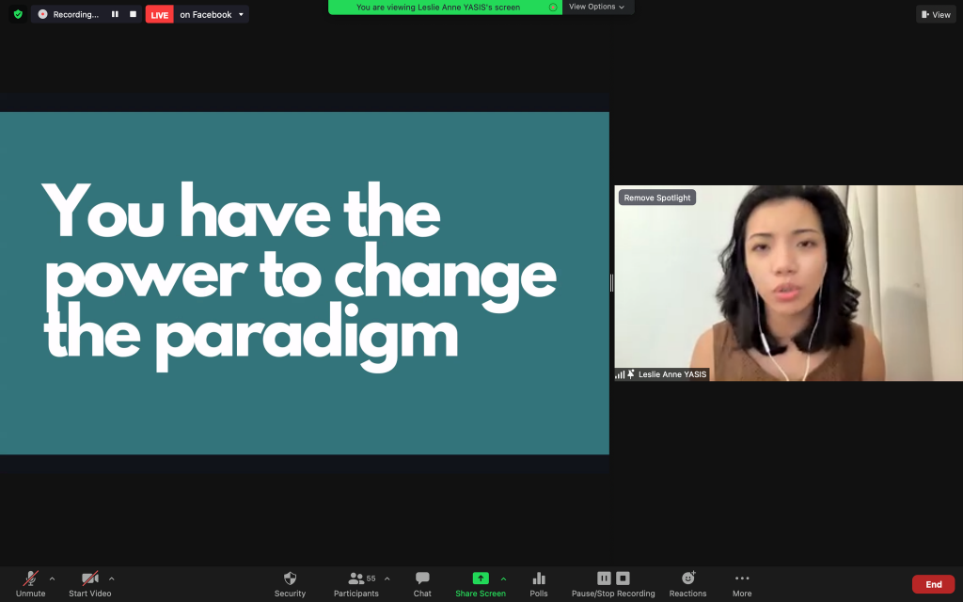Open the Reactions picker
The height and width of the screenshot is (602, 963).
pos(687,583)
